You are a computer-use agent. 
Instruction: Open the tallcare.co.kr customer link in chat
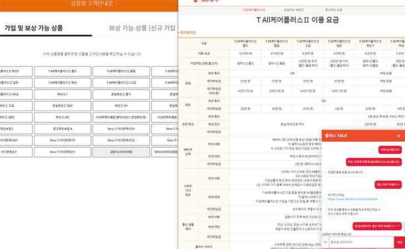click(x=352, y=199)
